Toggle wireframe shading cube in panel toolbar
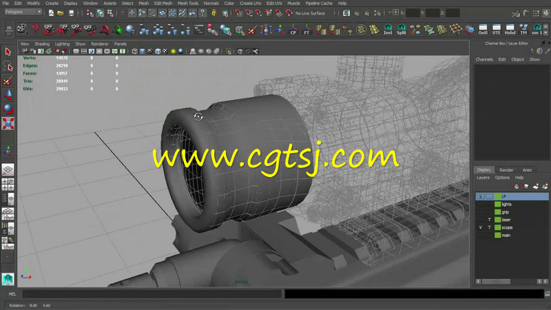This screenshot has height=310, width=551. tap(134, 51)
